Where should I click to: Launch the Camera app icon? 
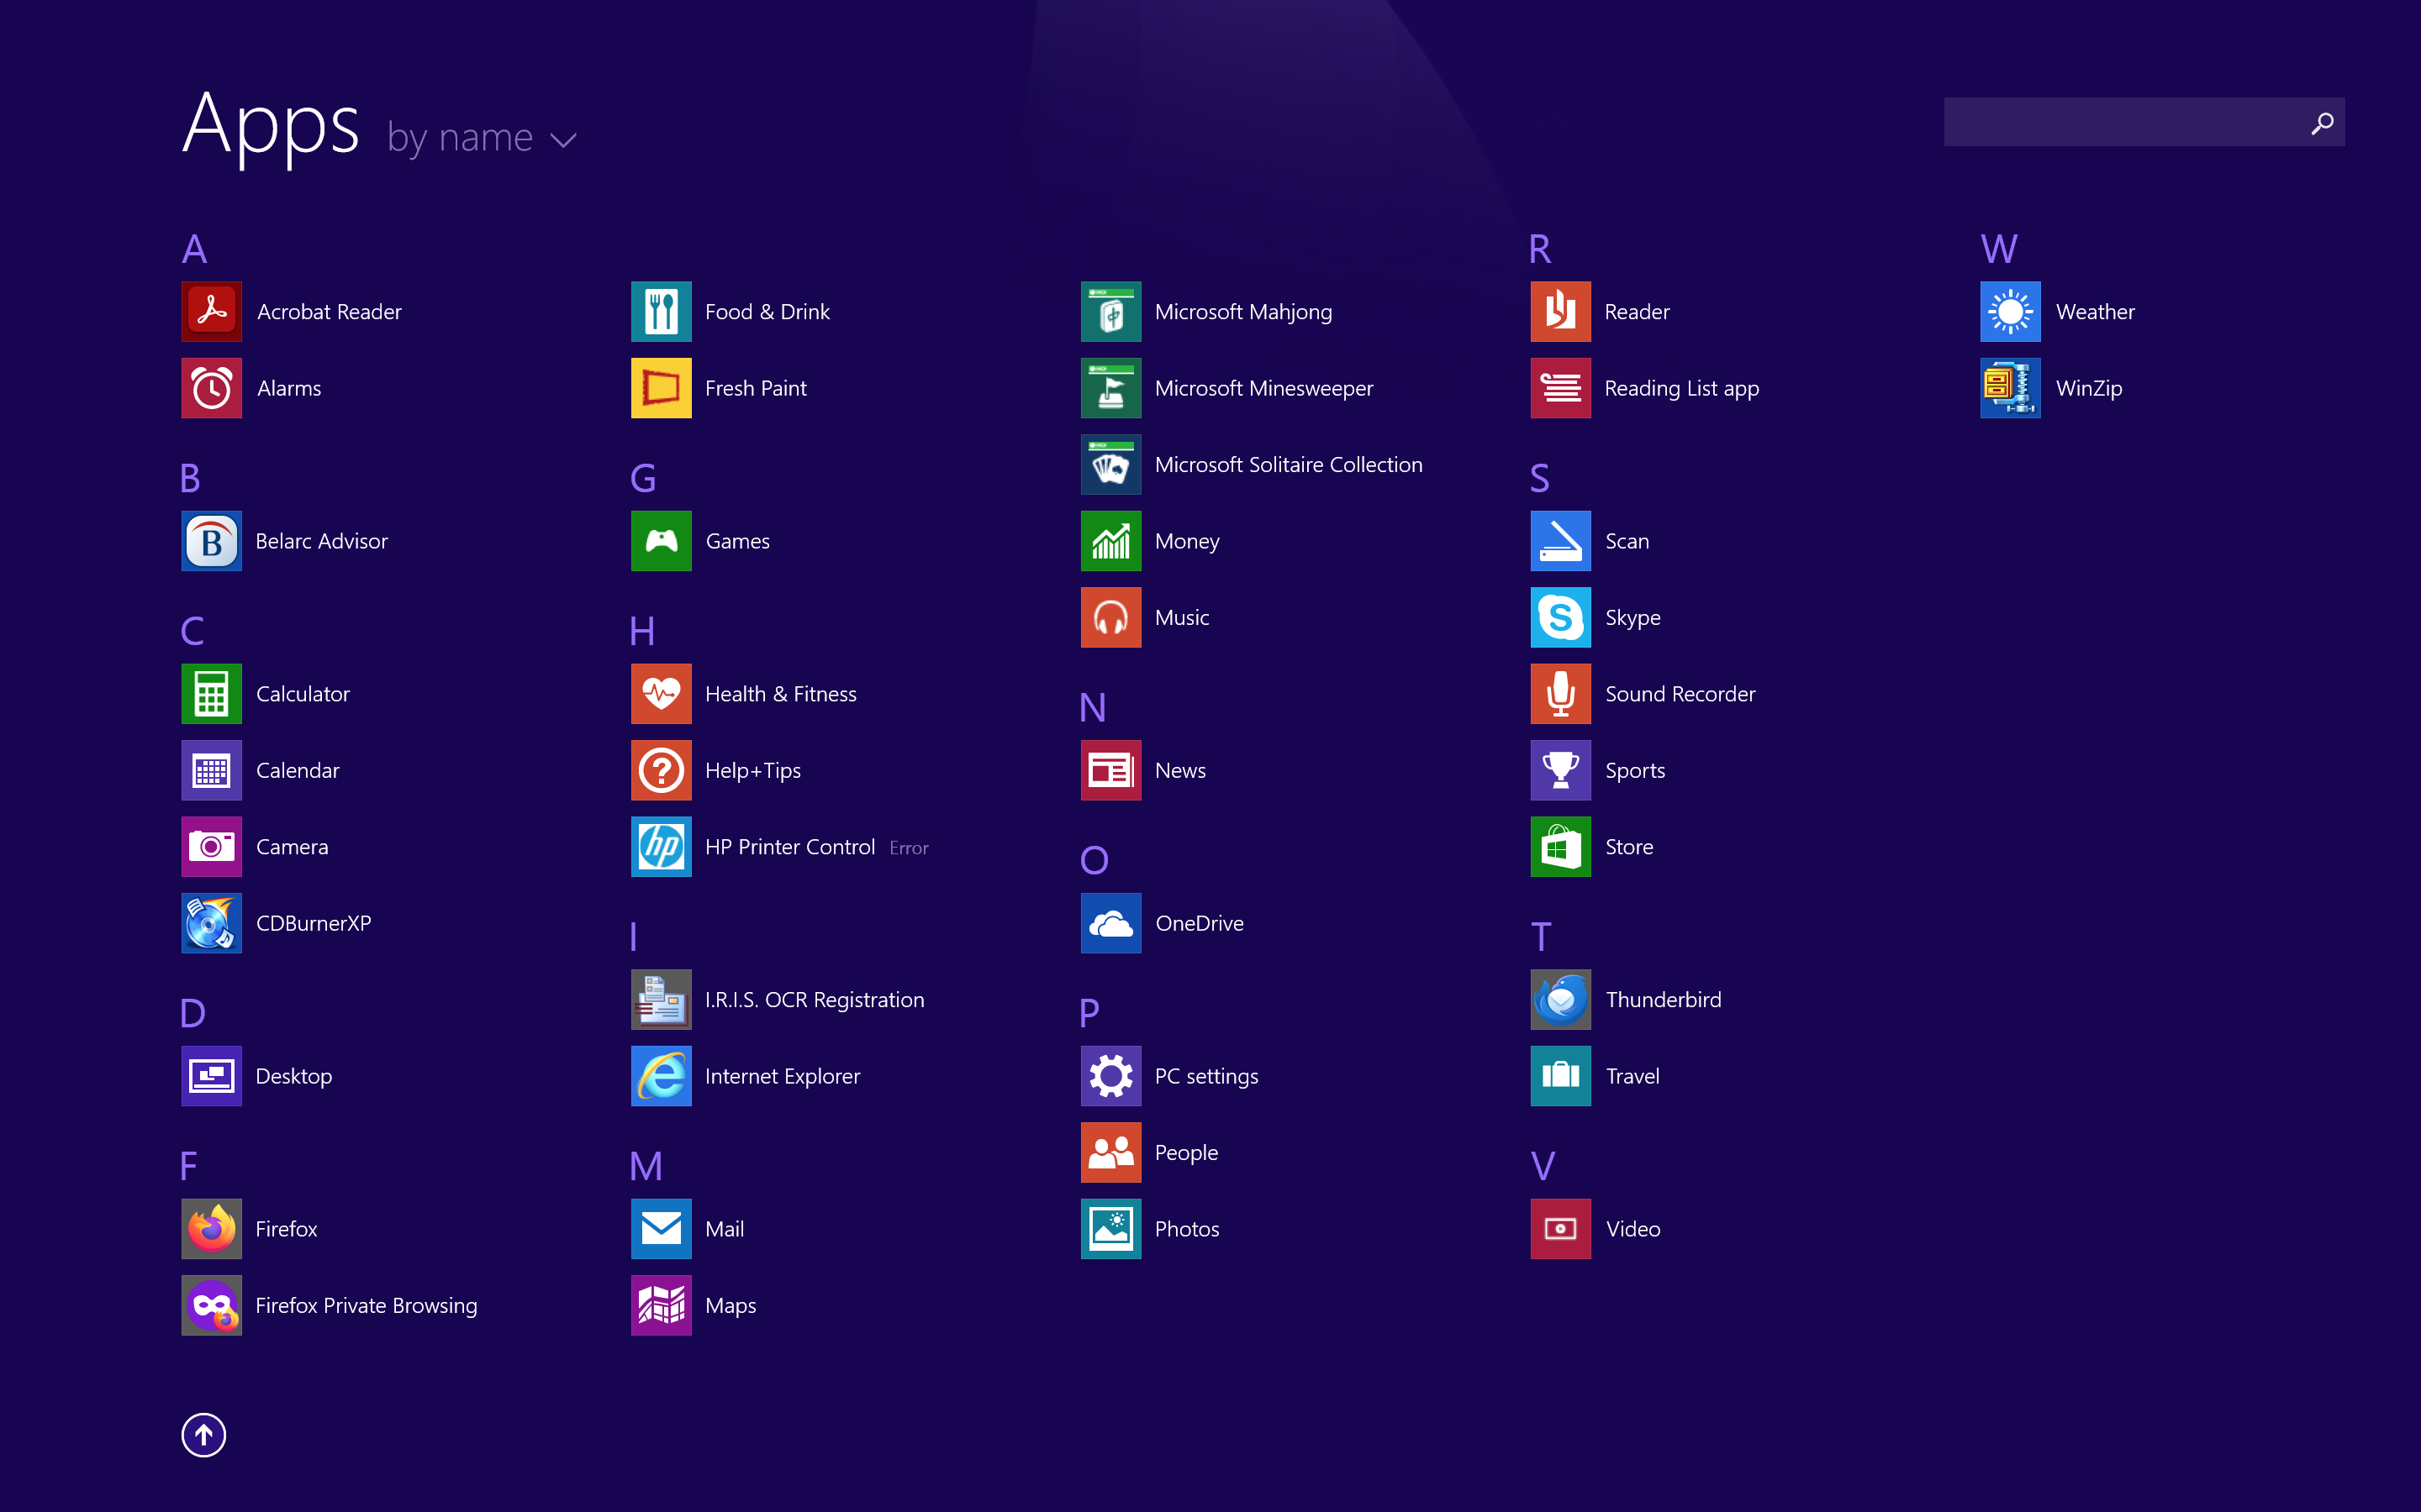coord(211,847)
